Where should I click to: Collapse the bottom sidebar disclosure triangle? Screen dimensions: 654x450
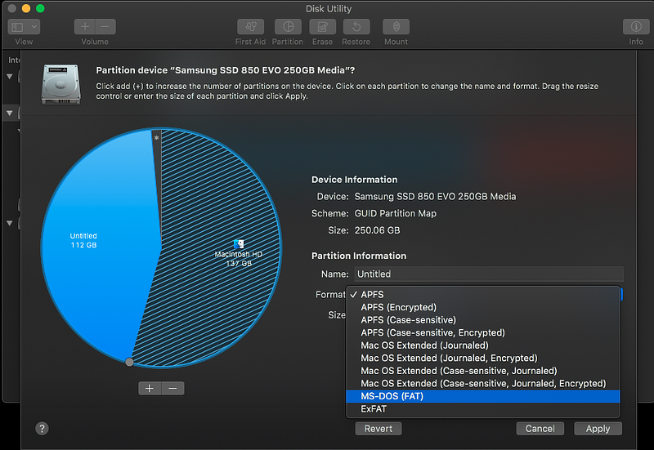(10, 223)
